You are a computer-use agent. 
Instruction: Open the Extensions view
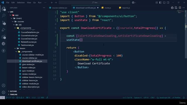pyautogui.click(x=4, y=37)
